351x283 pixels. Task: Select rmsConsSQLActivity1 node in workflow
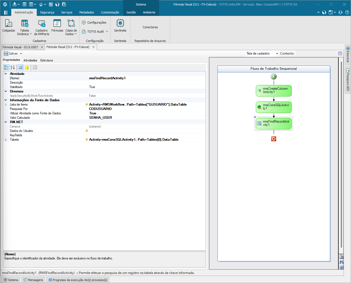pyautogui.click(x=274, y=107)
